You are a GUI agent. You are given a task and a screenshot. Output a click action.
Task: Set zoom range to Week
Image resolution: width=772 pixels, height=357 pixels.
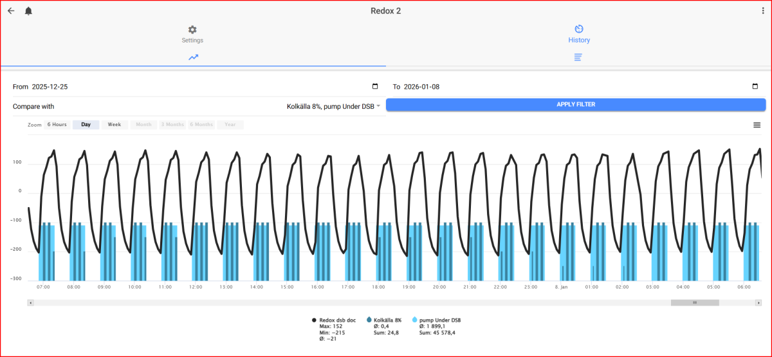[115, 125]
